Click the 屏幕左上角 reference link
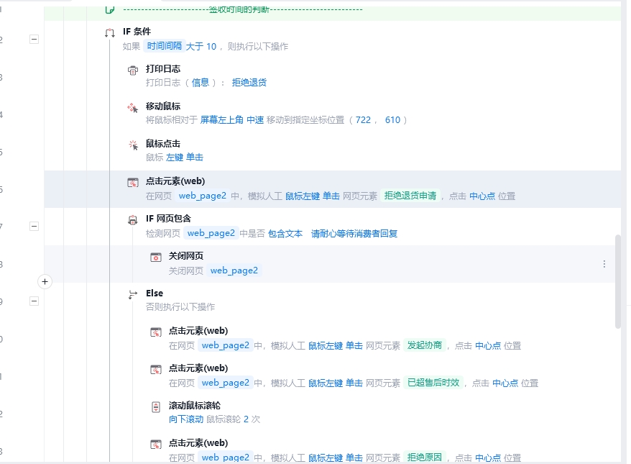631x464 pixels. [222, 120]
